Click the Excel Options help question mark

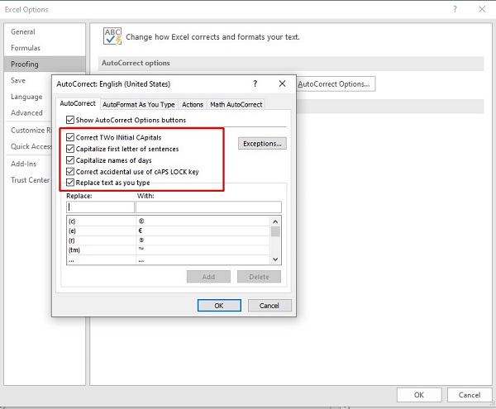(x=455, y=9)
